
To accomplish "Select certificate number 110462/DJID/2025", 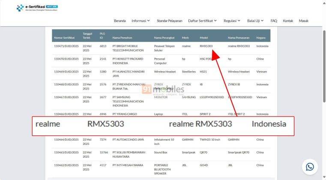I will coord(66,165).
